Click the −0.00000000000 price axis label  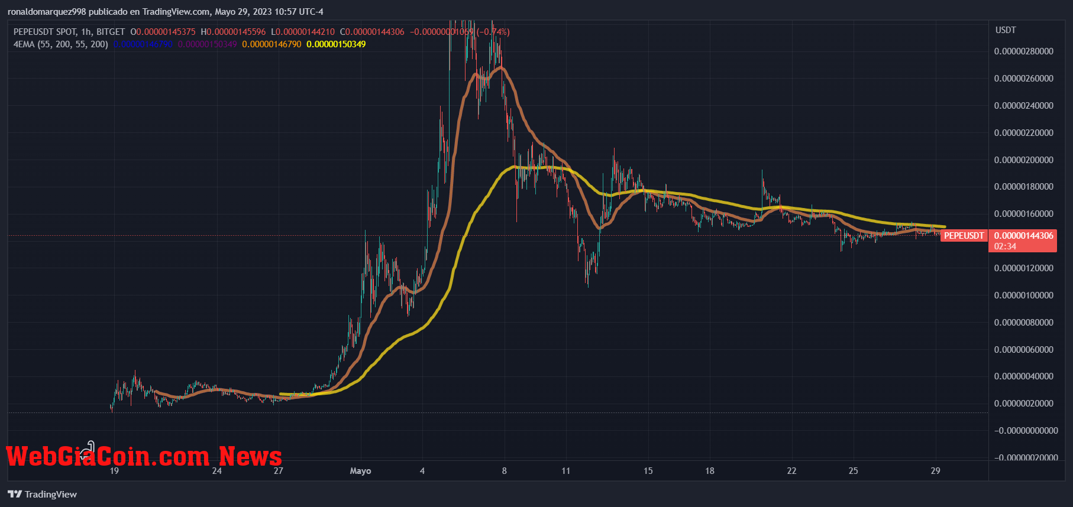pos(1026,431)
